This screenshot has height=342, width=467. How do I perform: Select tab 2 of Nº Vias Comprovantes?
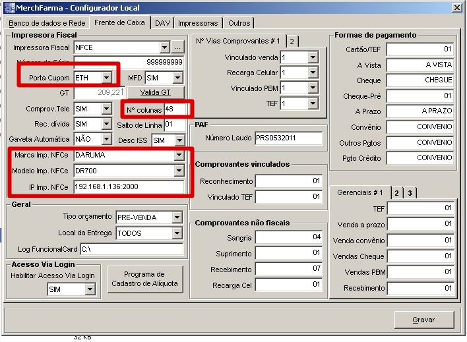tap(292, 41)
